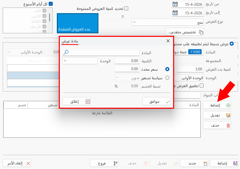The width and height of the screenshot is (240, 169).
Task: Click عدد العروض المنفذة blue panel
Action: (x=77, y=23)
